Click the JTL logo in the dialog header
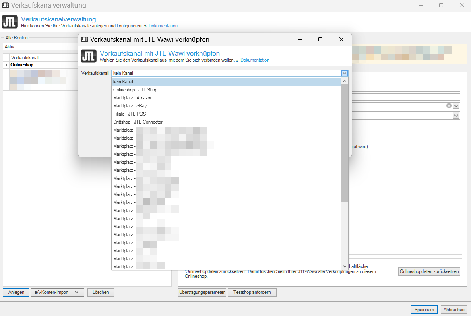This screenshot has width=471, height=316. (89, 56)
